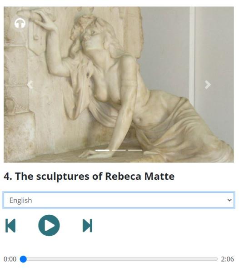The width and height of the screenshot is (239, 273).
Task: Seek near the end of the audio track bar
Action: (x=213, y=259)
